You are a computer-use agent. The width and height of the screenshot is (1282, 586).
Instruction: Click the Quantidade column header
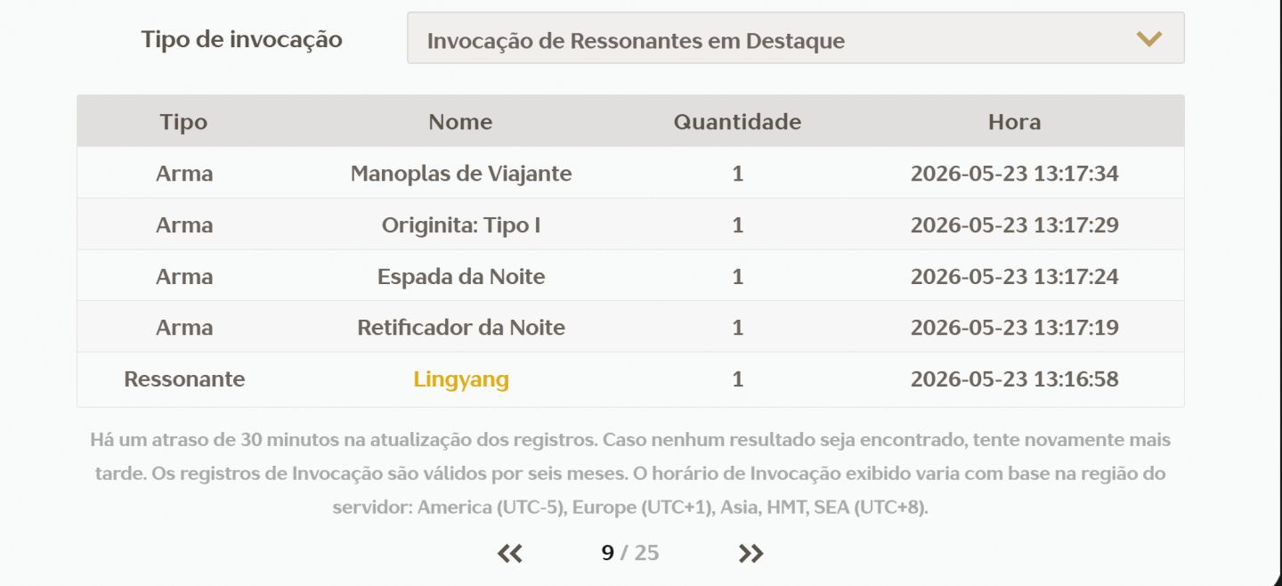[737, 122]
